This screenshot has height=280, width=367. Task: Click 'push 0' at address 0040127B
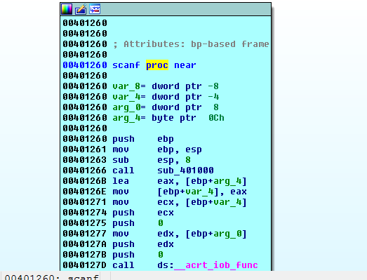(138, 255)
